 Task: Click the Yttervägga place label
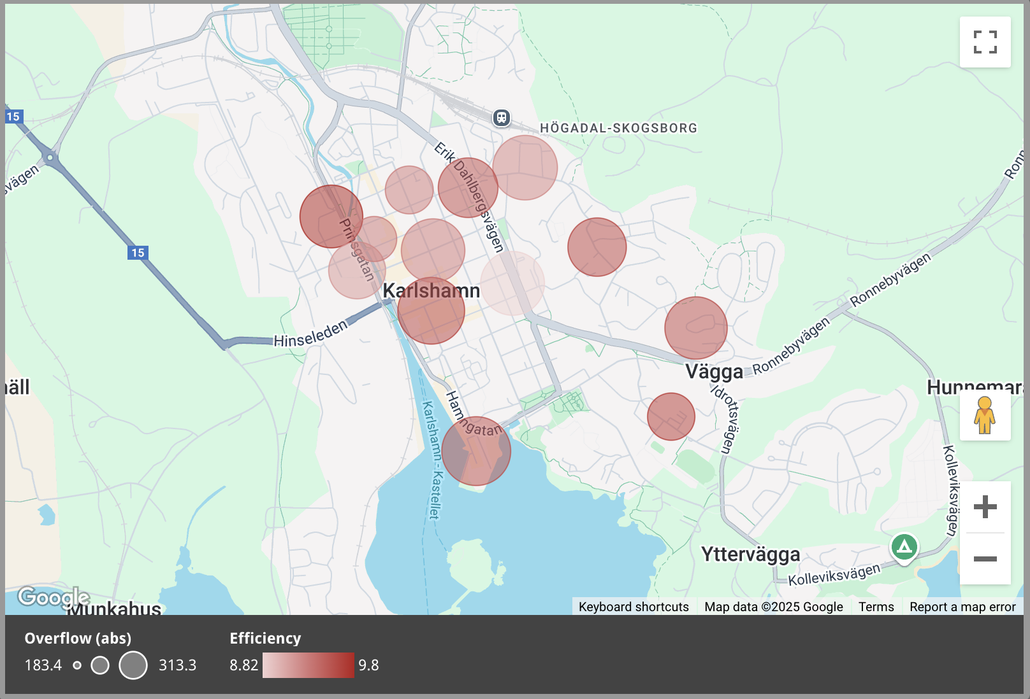[x=750, y=554]
